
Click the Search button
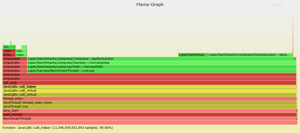(277, 5)
